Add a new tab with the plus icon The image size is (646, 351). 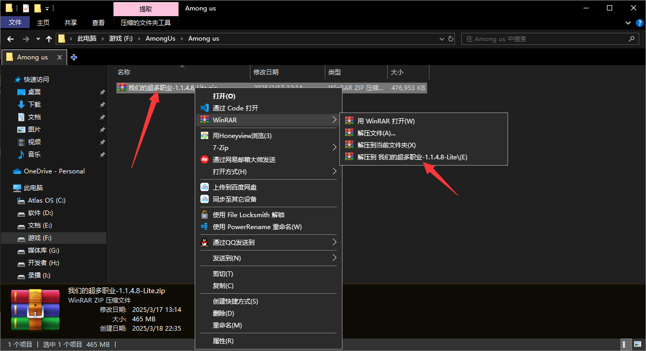click(74, 57)
